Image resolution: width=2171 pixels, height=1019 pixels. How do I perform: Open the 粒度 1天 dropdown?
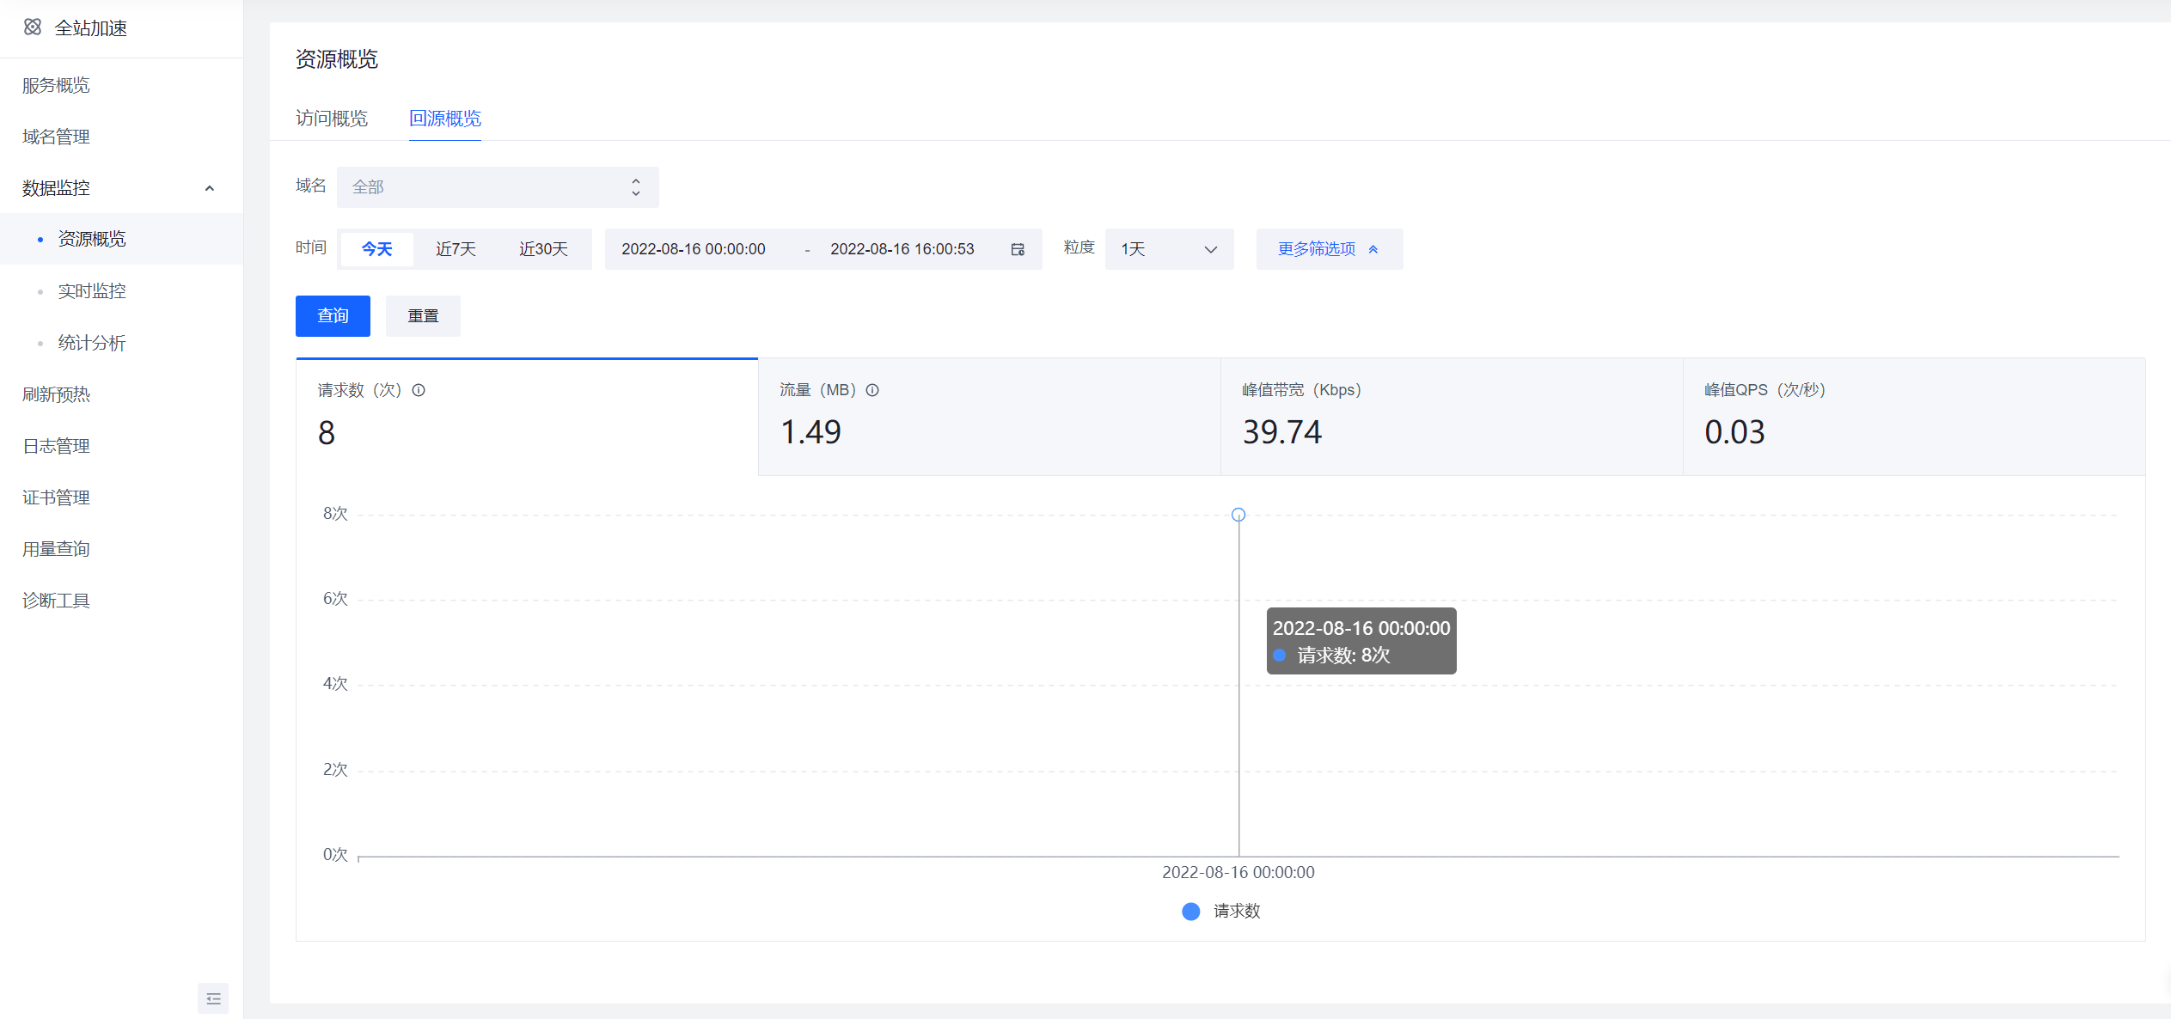point(1169,249)
